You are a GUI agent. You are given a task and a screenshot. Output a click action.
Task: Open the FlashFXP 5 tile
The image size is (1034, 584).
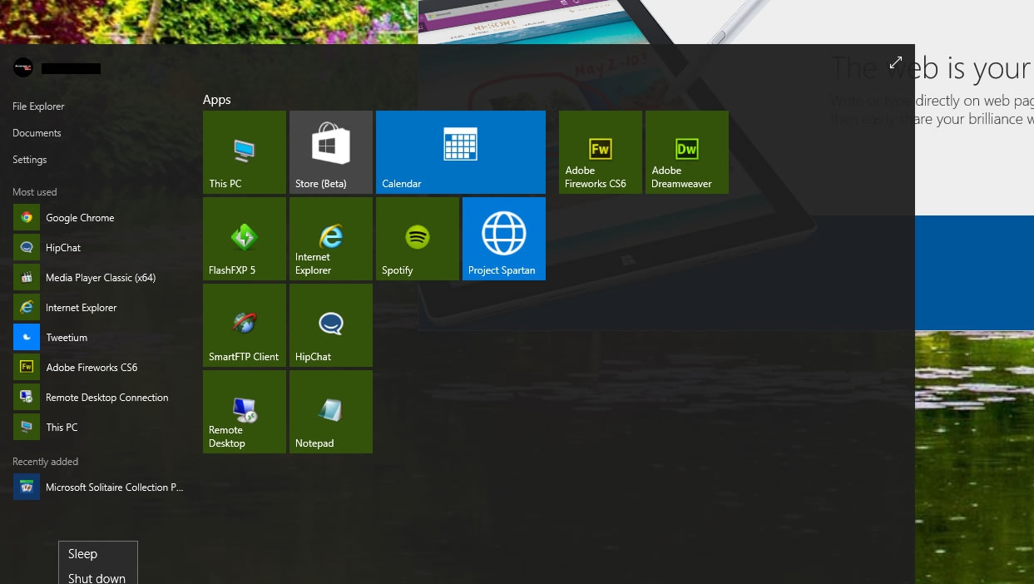click(x=245, y=239)
